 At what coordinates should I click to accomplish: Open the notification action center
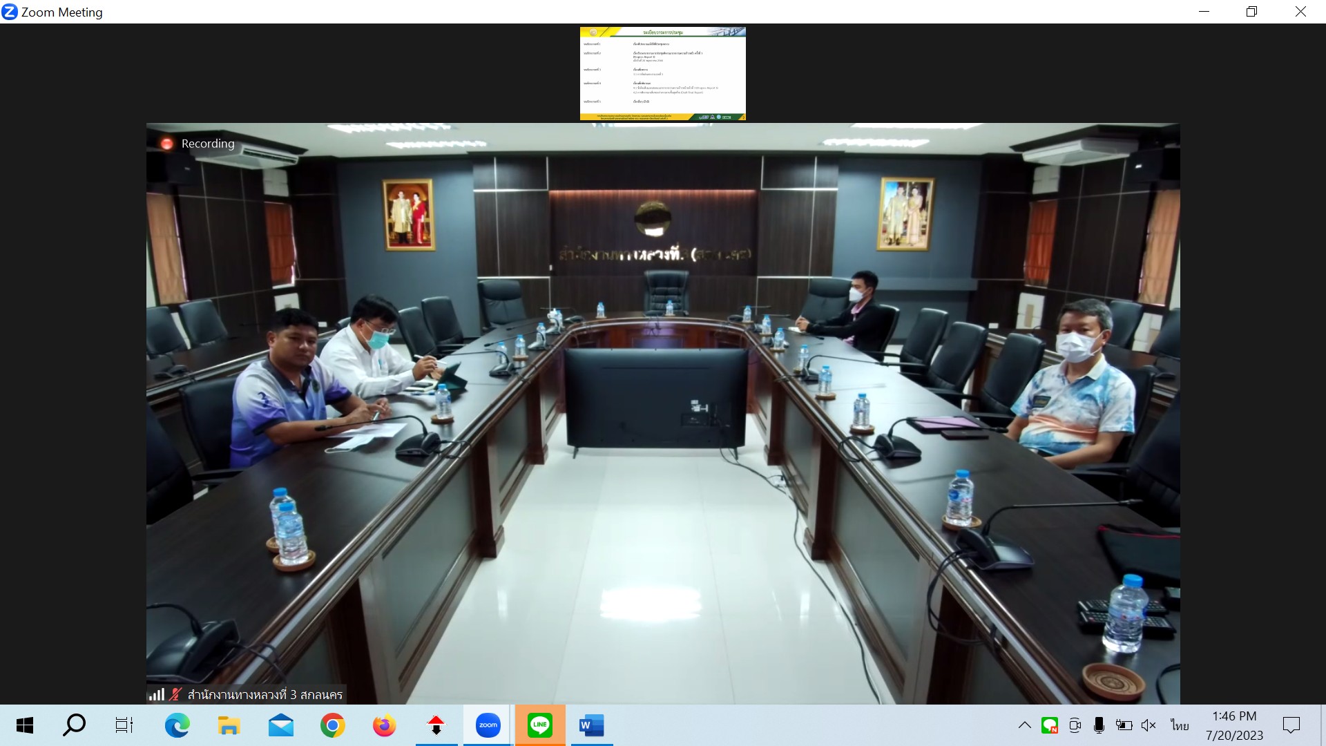point(1291,725)
